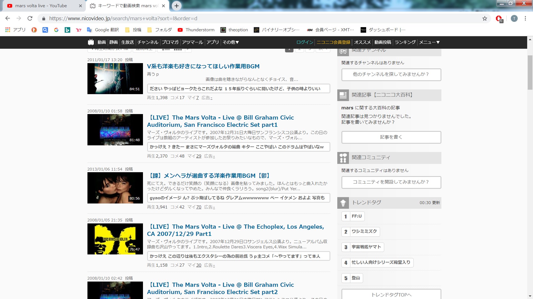This screenshot has height=299, width=533.
Task: Open video title V系も洋楽も好きになってほしい作業用BGM
Action: (203, 66)
